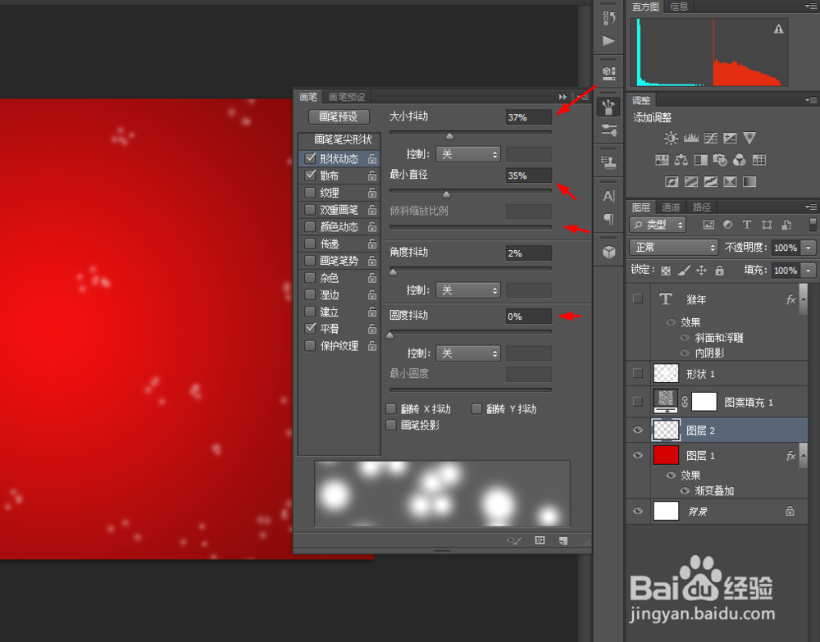Select 画笔笔尖形状 section
This screenshot has height=642, width=820.
(x=343, y=139)
